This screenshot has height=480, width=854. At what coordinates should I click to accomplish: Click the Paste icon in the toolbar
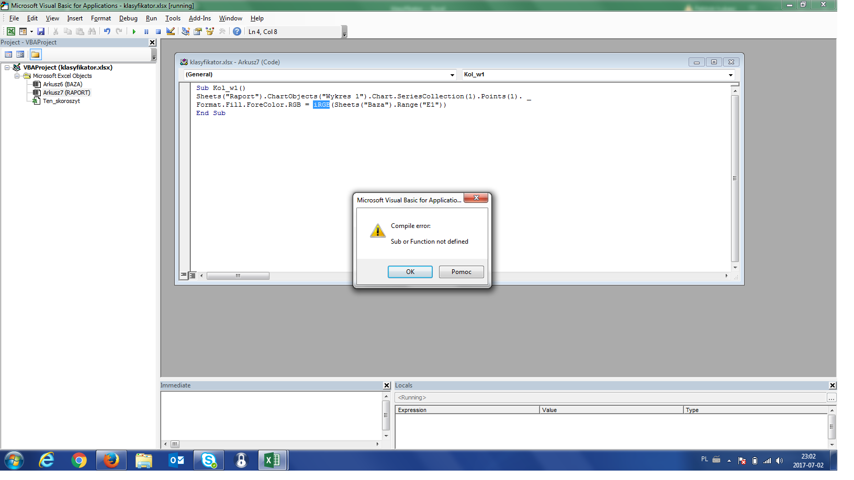[x=80, y=31]
